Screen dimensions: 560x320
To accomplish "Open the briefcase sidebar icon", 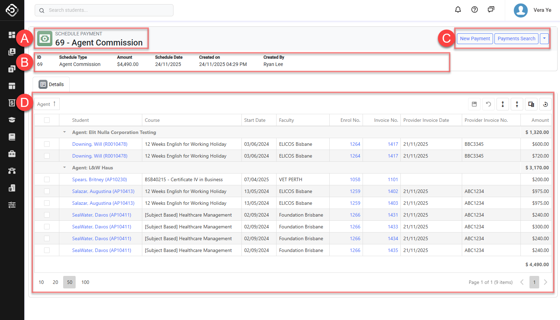I will (12, 154).
